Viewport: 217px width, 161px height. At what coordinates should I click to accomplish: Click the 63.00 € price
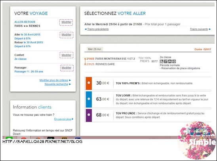[x=103, y=99]
